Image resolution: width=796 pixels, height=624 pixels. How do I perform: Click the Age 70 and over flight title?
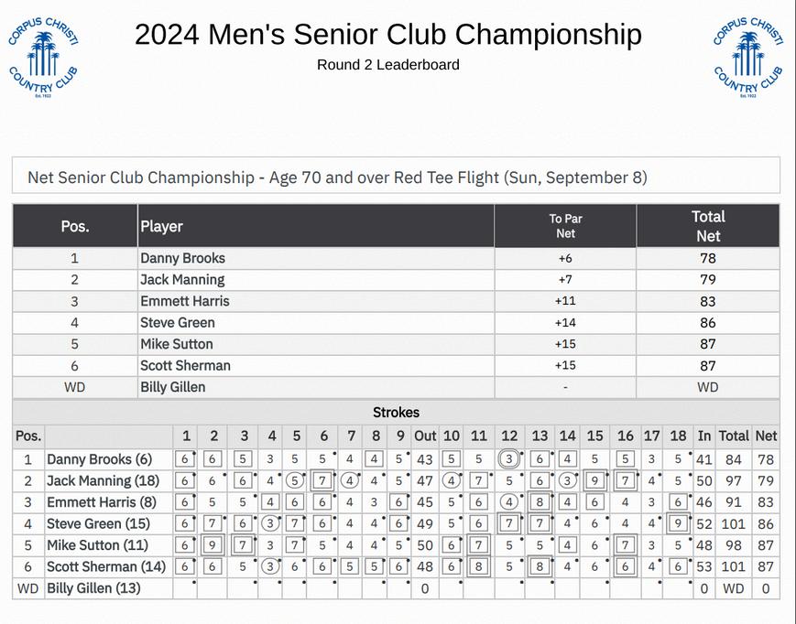pyautogui.click(x=337, y=177)
